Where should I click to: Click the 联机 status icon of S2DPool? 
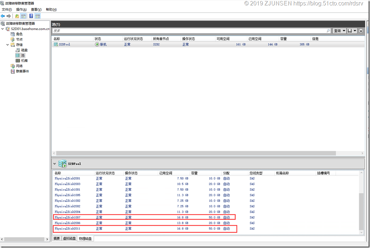click(97, 44)
